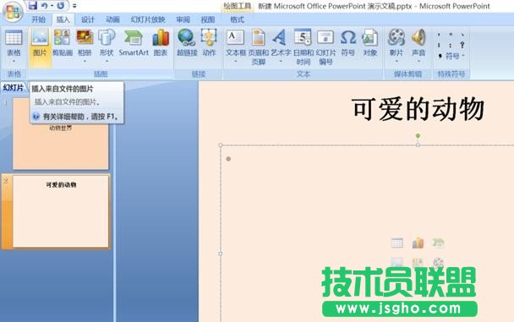Open the 动画 ribbon tab

tap(112, 19)
